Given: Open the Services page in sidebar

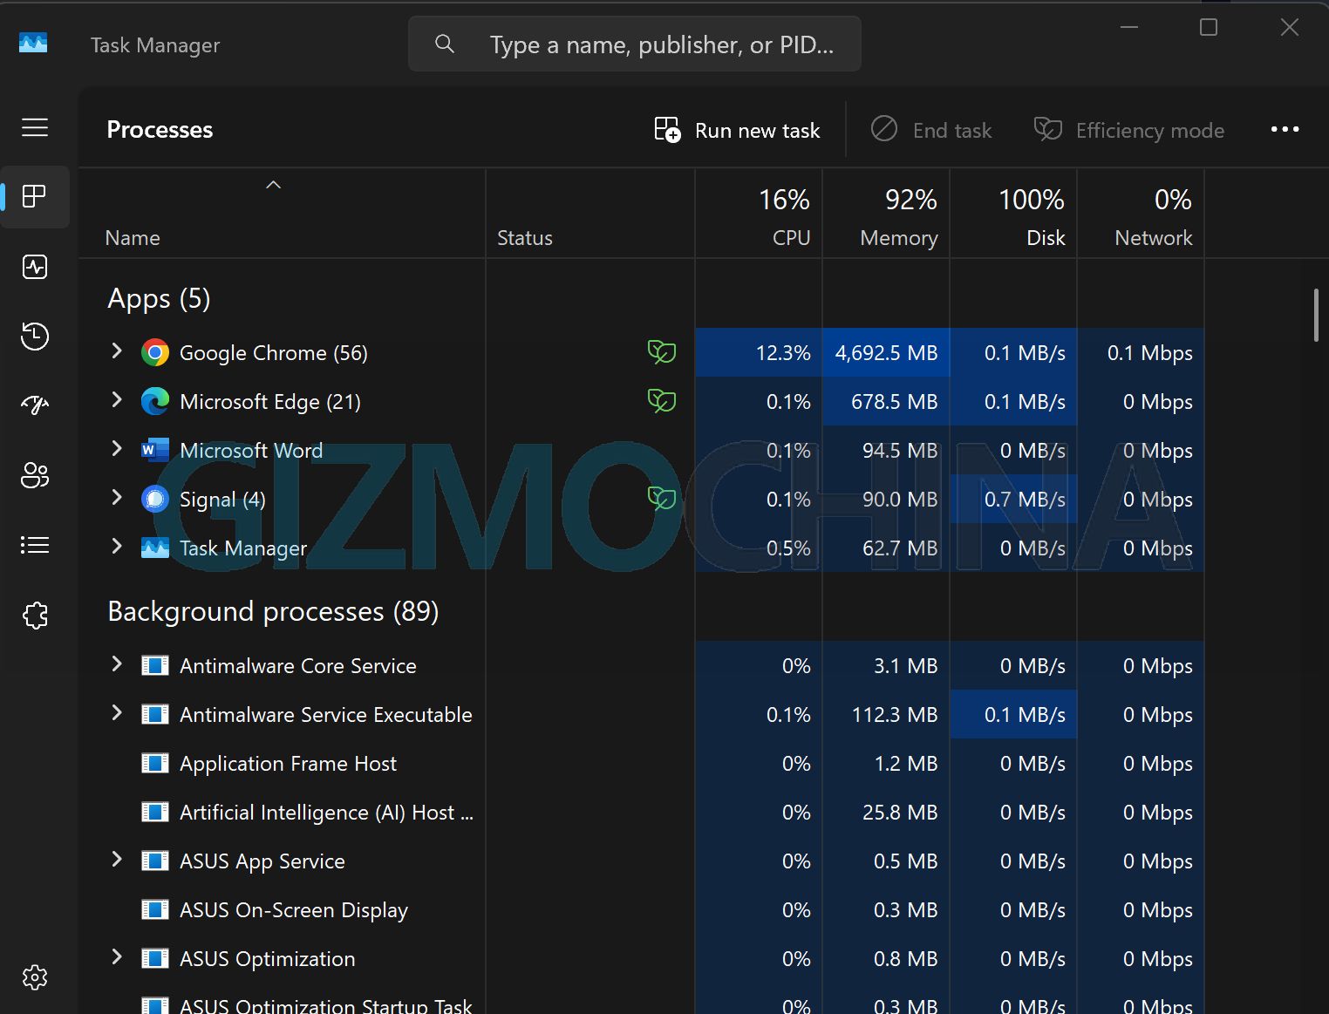Looking at the screenshot, I should (x=35, y=616).
